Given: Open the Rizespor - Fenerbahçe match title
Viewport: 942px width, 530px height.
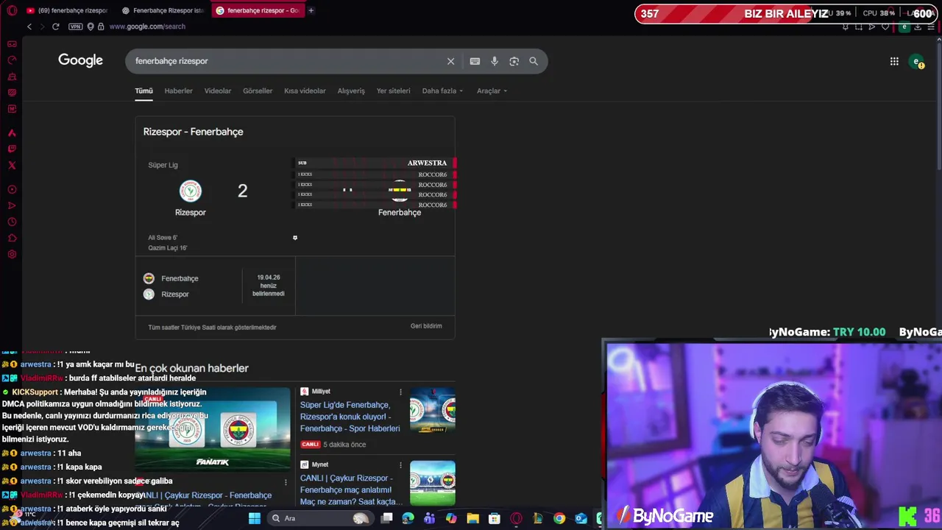Looking at the screenshot, I should tap(193, 132).
